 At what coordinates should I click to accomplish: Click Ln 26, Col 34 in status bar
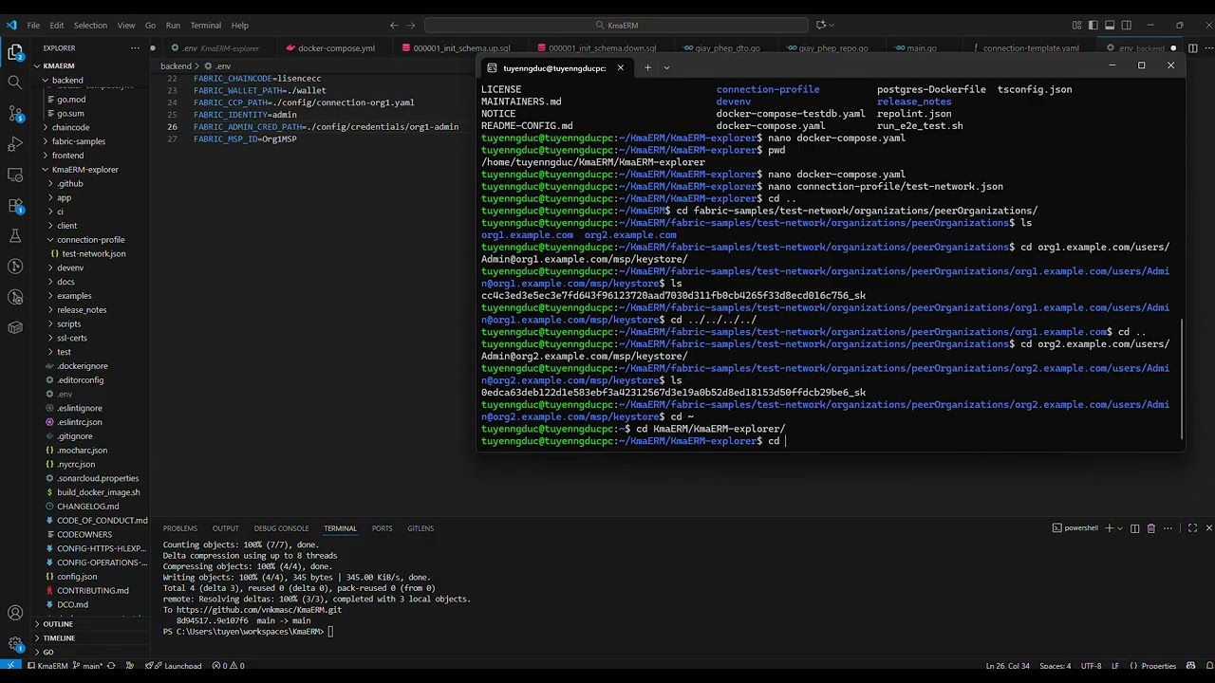click(x=1008, y=666)
